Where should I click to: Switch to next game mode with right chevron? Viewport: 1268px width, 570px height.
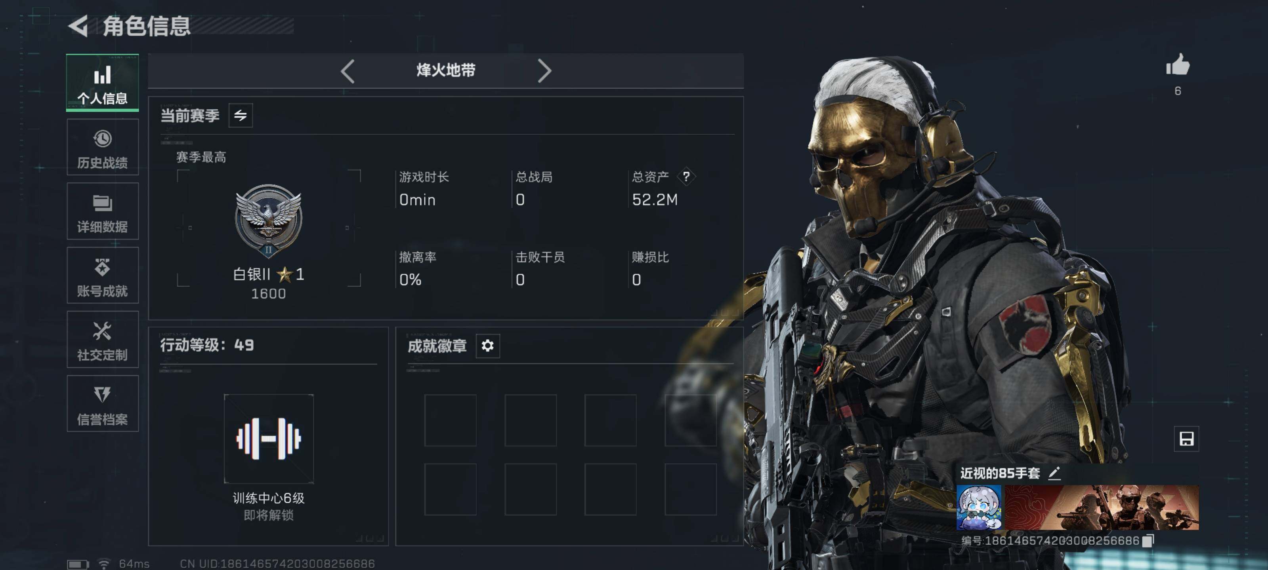point(544,71)
